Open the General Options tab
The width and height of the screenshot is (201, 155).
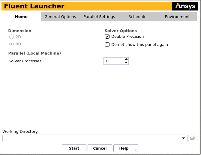60,17
